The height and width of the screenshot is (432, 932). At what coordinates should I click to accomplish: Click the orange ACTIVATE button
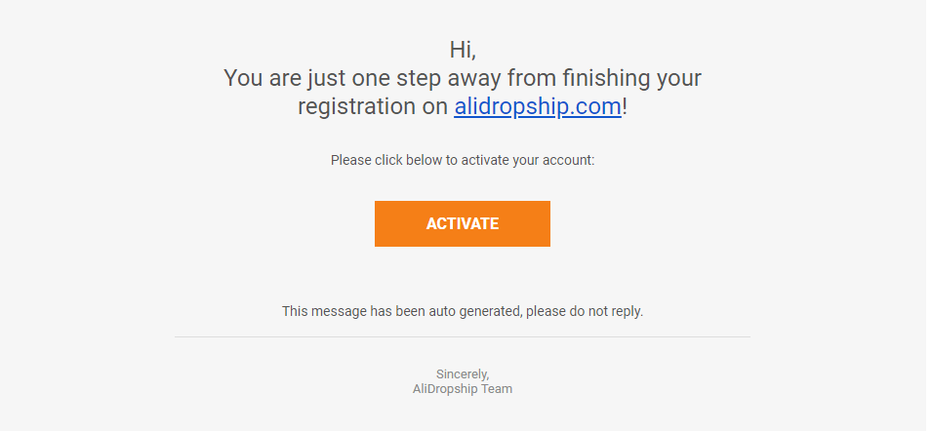462,223
